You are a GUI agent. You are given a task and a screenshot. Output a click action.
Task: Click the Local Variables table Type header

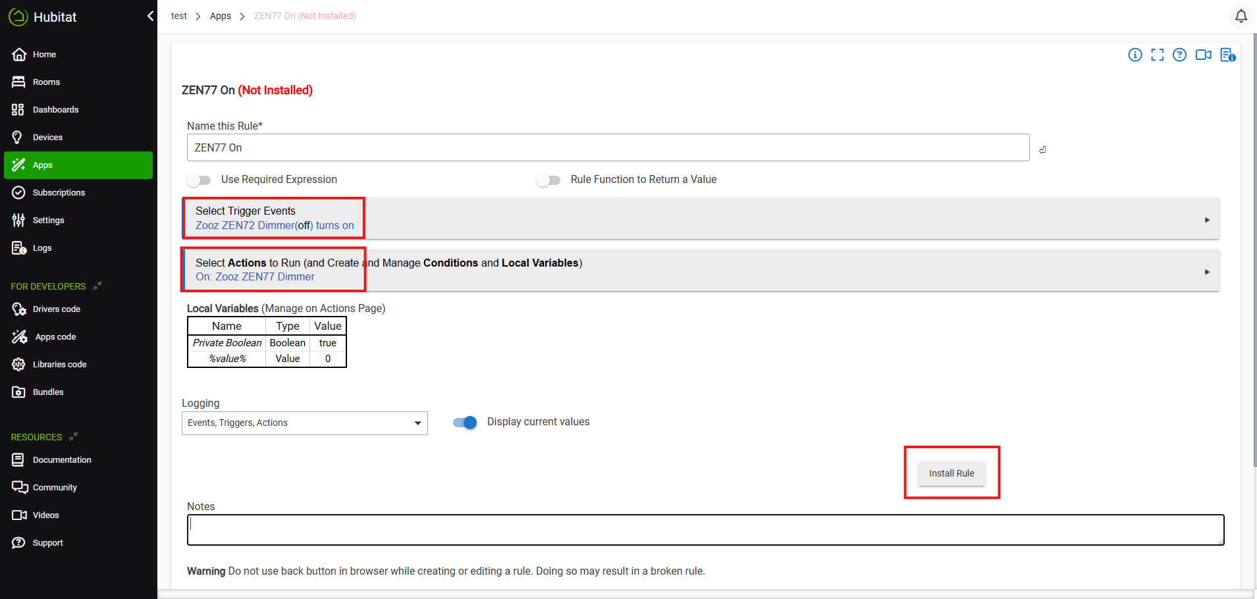click(x=288, y=326)
